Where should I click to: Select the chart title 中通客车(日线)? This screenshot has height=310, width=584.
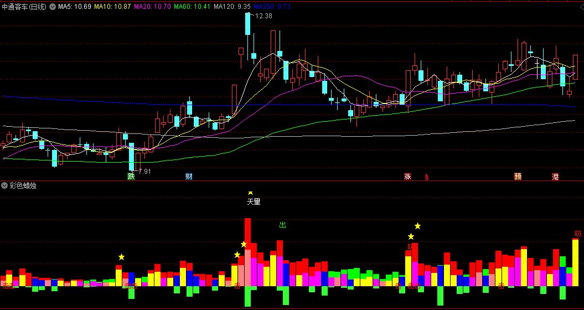pos(24,7)
